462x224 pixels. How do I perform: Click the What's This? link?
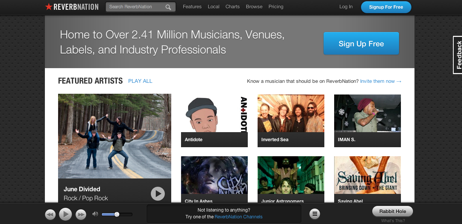(393, 221)
